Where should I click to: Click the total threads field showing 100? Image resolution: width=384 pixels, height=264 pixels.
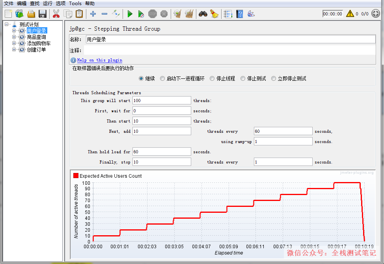click(162, 100)
